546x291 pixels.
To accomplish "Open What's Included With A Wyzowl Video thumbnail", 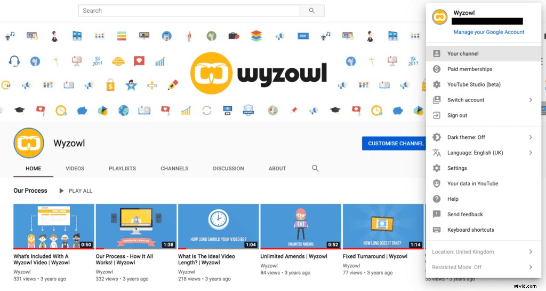I will (54, 226).
